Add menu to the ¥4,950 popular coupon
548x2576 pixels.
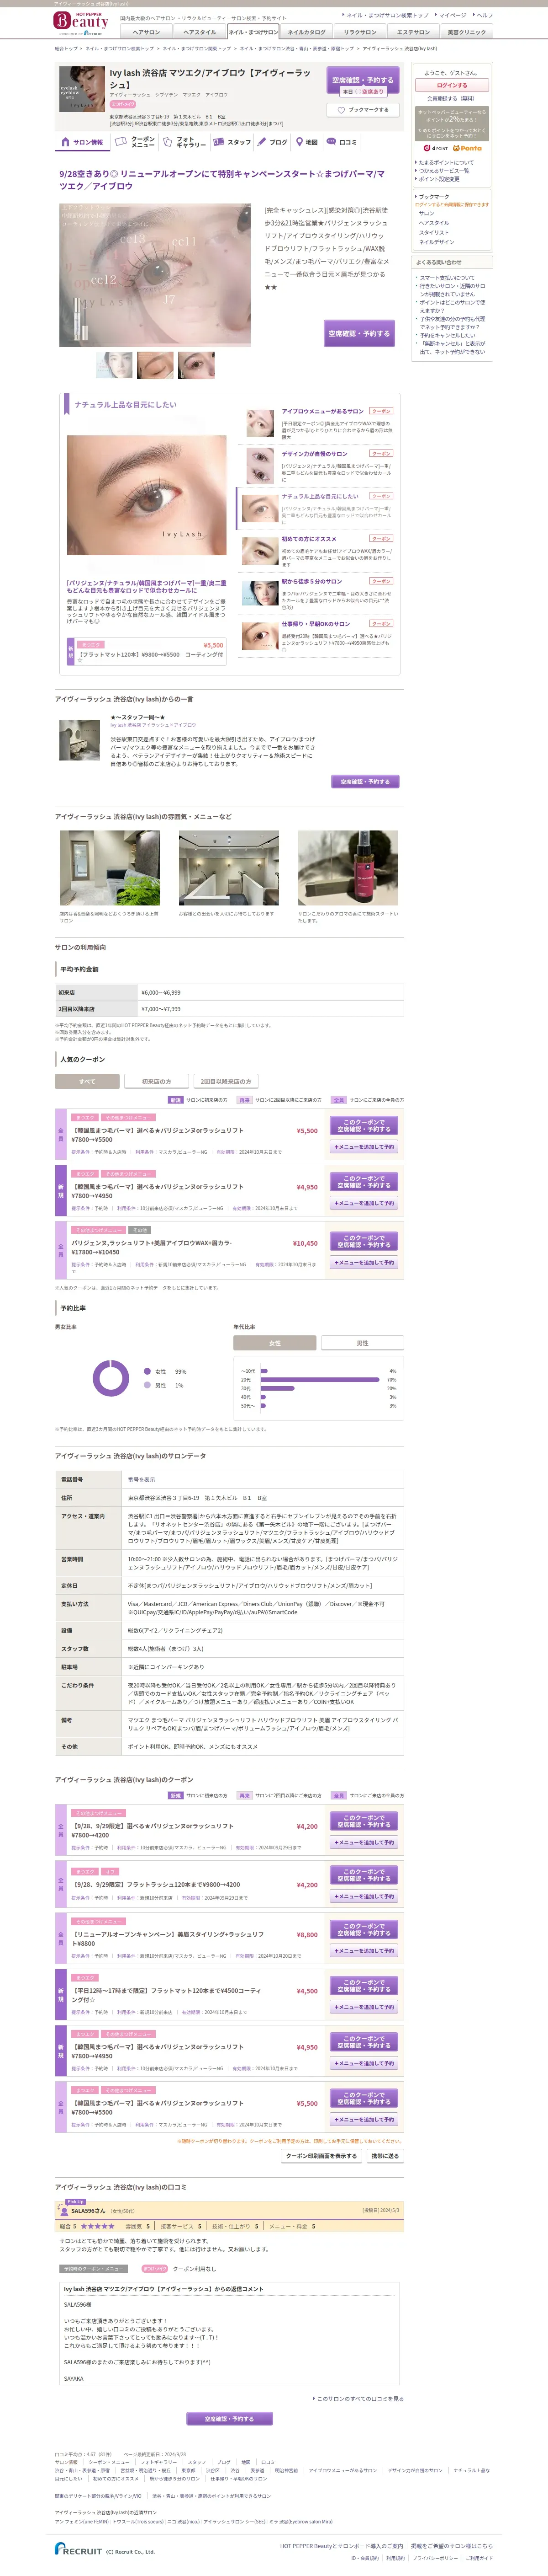click(x=364, y=1203)
